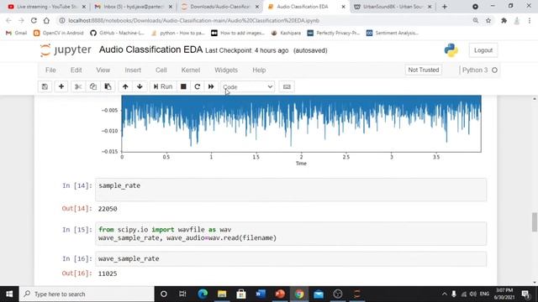Click the notebook vertical scrollbar thumb

pyautogui.click(x=535, y=221)
